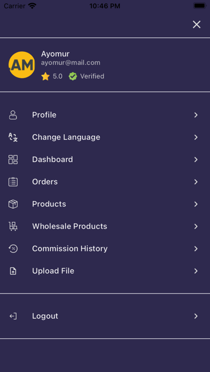
Task: Tap the 10:46 PM clock
Action: point(105,6)
